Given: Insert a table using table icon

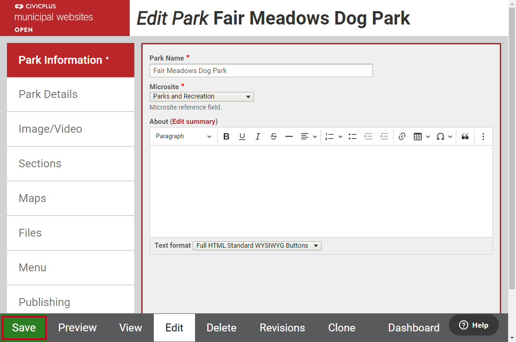Looking at the screenshot, I should (418, 136).
